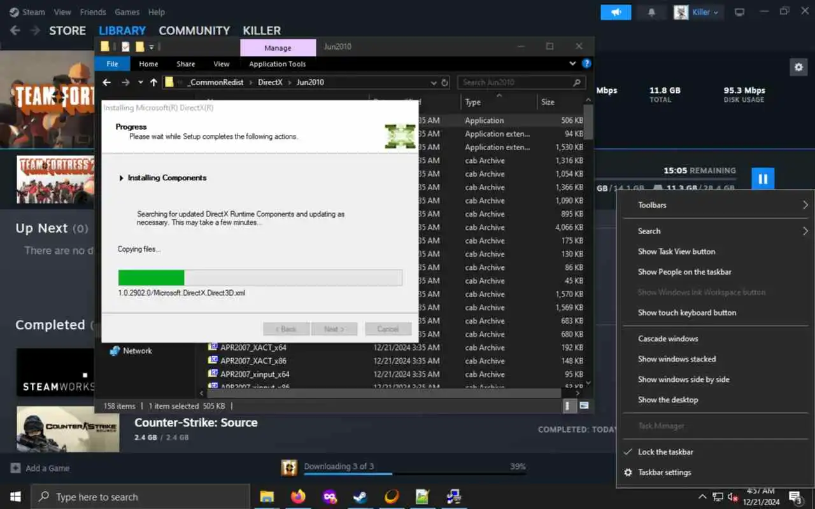815x509 pixels.
Task: Open the notification center icon
Action: tap(795, 497)
